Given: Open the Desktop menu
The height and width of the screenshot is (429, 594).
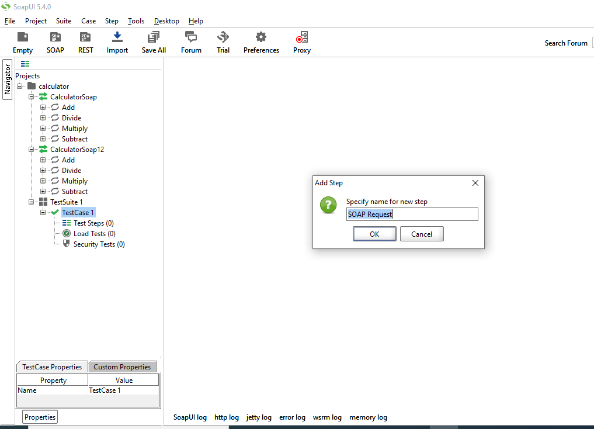Looking at the screenshot, I should (166, 21).
